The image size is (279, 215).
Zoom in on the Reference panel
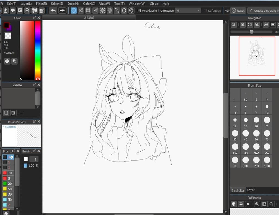(x=257, y=204)
